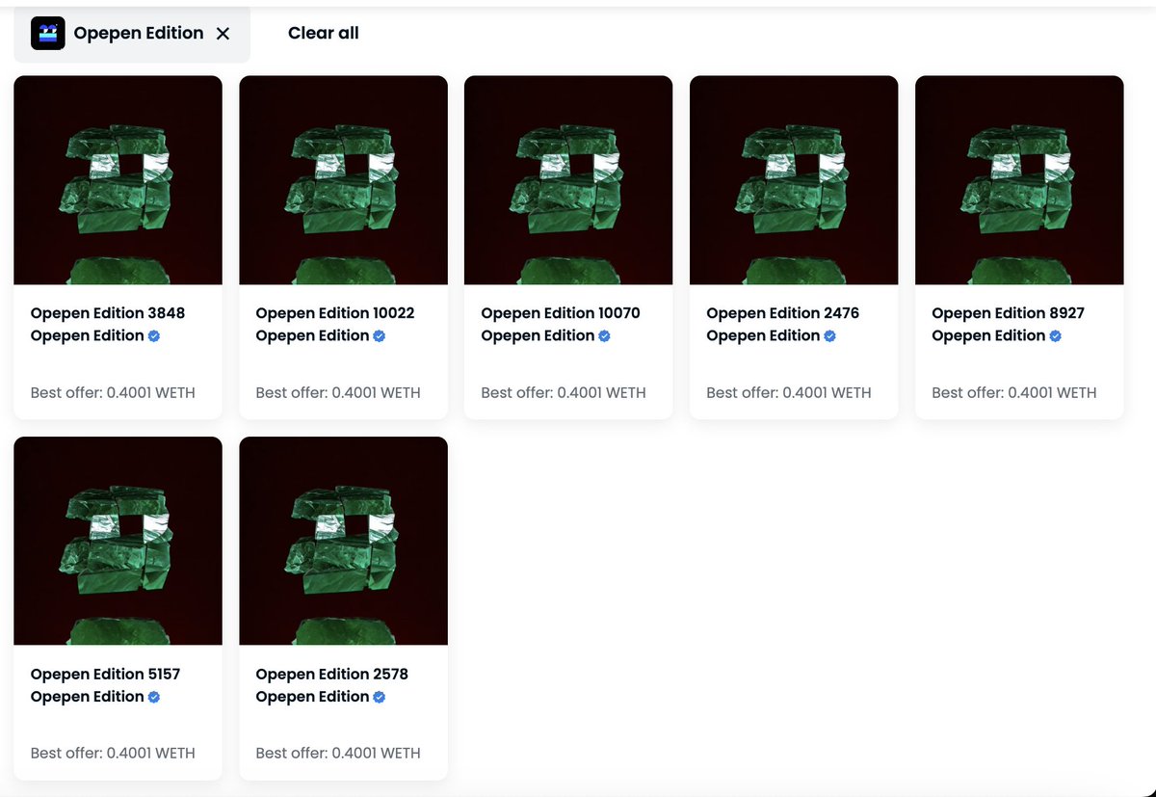Click Clear all filters
This screenshot has width=1156, height=797.
324,33
